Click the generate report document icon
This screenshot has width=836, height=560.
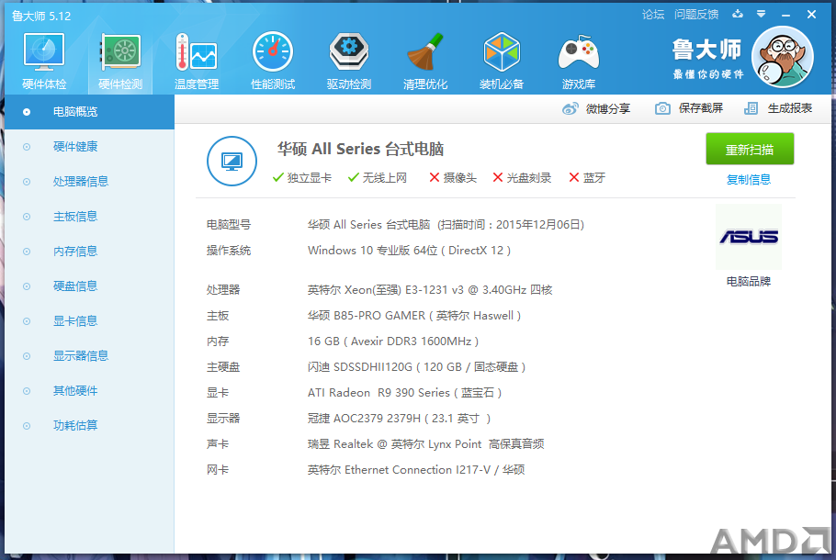751,108
